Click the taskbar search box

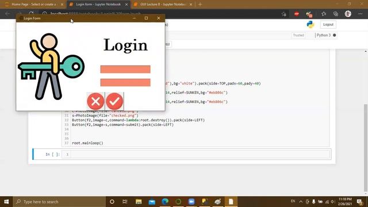[x=59, y=202]
